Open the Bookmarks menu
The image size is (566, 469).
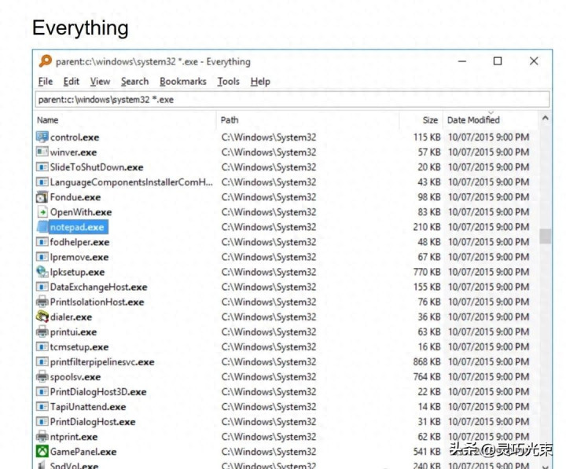(x=182, y=81)
